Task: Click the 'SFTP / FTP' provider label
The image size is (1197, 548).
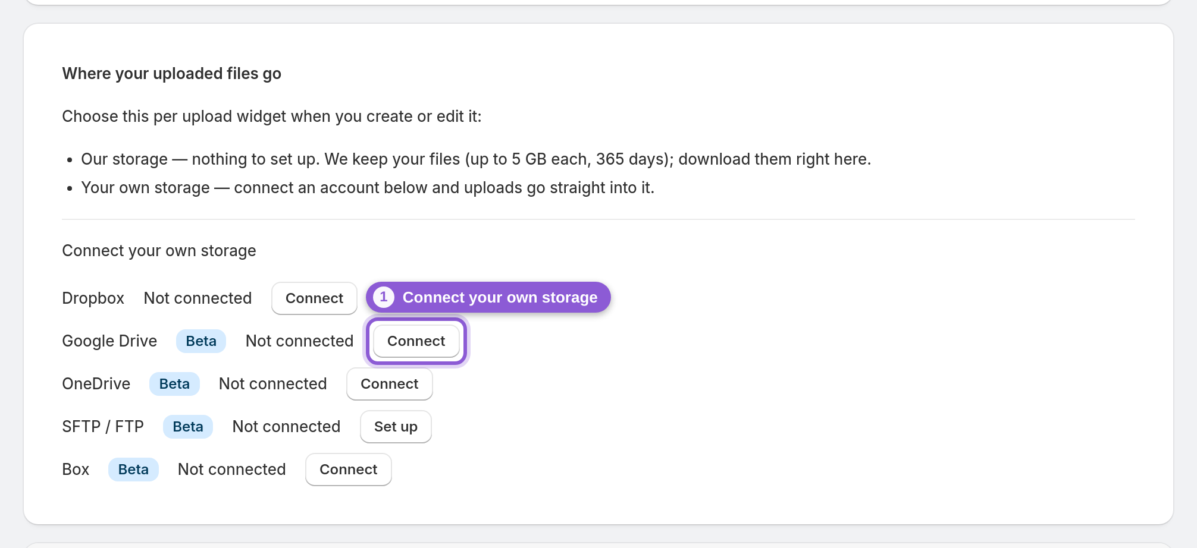Action: [x=103, y=427]
